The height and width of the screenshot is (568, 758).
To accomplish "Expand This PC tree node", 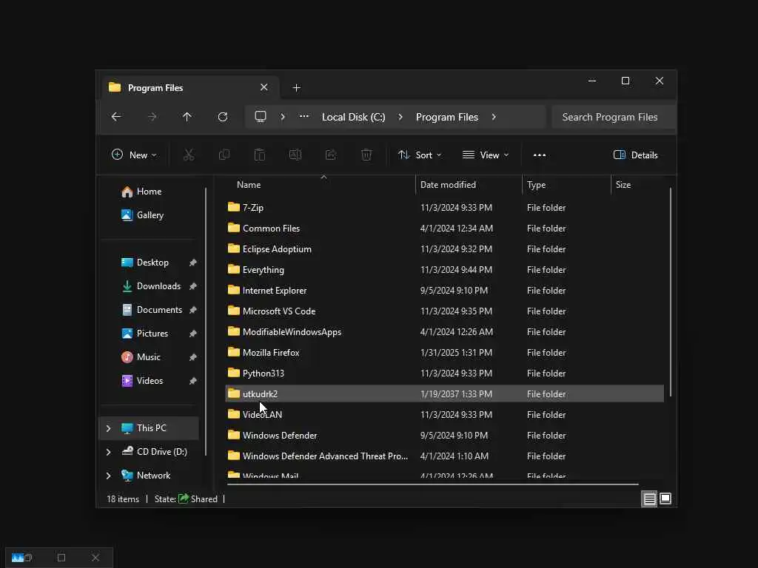I will pyautogui.click(x=108, y=428).
